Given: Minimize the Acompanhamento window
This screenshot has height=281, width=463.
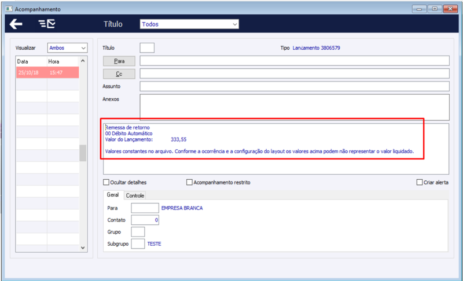Looking at the screenshot, I should (x=419, y=9).
